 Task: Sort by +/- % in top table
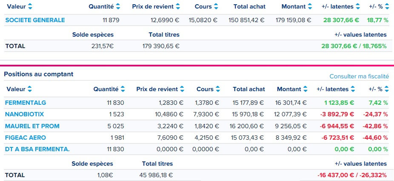386,7
